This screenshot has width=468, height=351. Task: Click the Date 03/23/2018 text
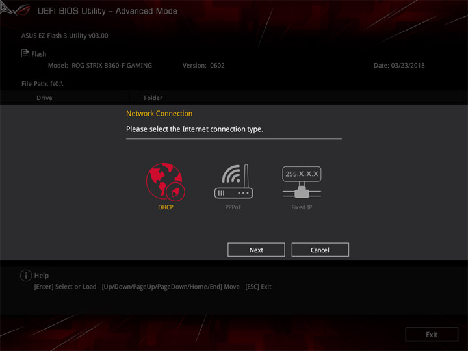coord(399,66)
